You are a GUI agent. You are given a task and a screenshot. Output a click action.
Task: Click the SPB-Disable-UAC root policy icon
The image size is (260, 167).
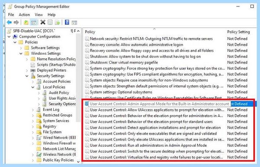tap(10, 31)
